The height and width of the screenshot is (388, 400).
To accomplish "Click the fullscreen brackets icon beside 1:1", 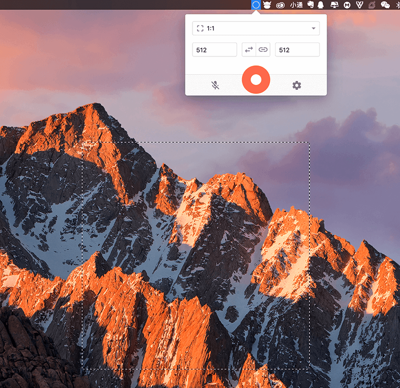I will [x=200, y=28].
